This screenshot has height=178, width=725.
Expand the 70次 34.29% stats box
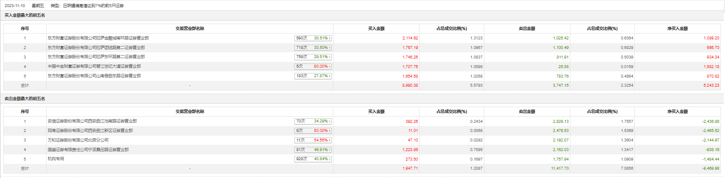click(313, 121)
